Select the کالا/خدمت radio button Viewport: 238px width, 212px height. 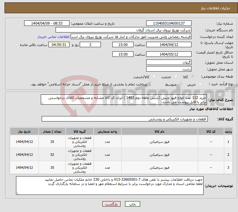point(154,76)
